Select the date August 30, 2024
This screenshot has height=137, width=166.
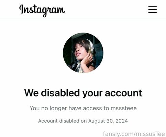(x=108, y=121)
